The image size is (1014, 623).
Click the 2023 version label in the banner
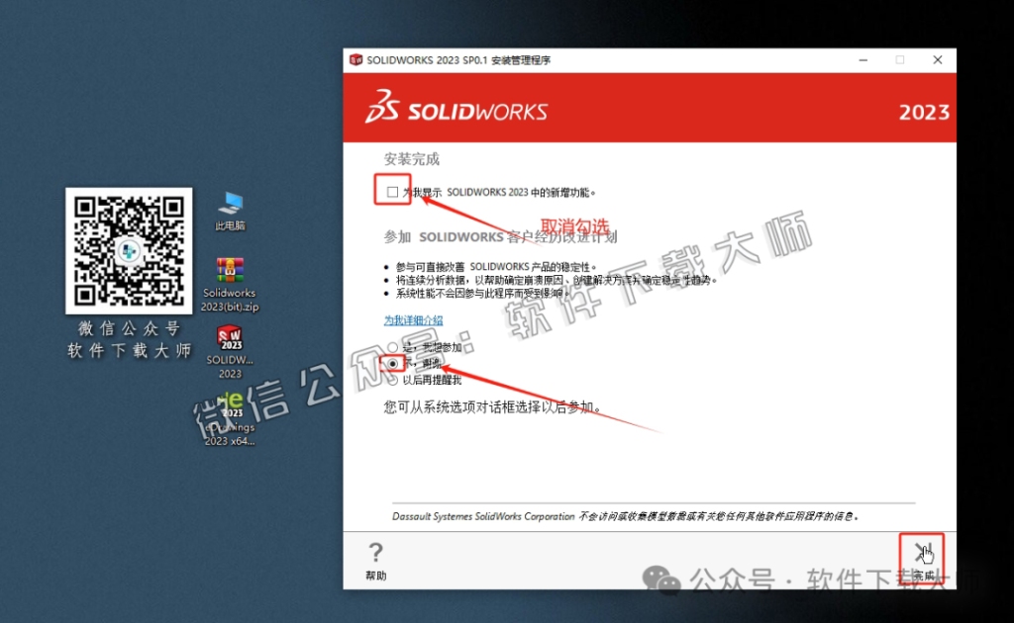923,112
